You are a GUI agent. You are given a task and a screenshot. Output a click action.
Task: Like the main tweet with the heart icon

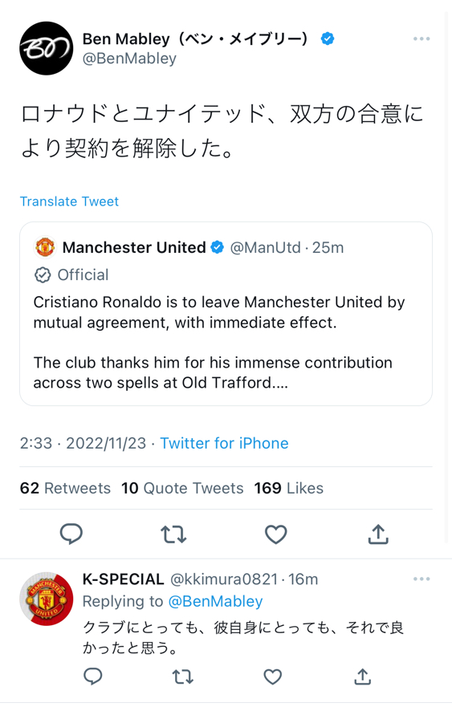click(x=275, y=534)
